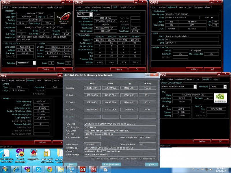Screen dimensions: 231x173
Task: Open Windows Explorer folder taskbar icon
Action: (61, 170)
